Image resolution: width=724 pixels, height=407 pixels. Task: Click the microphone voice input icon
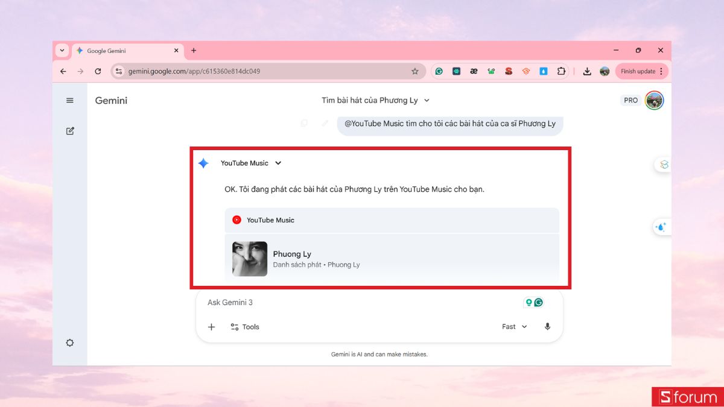click(x=547, y=327)
